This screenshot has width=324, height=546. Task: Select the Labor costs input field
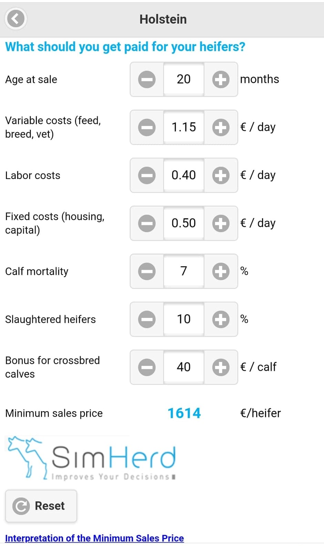point(184,175)
